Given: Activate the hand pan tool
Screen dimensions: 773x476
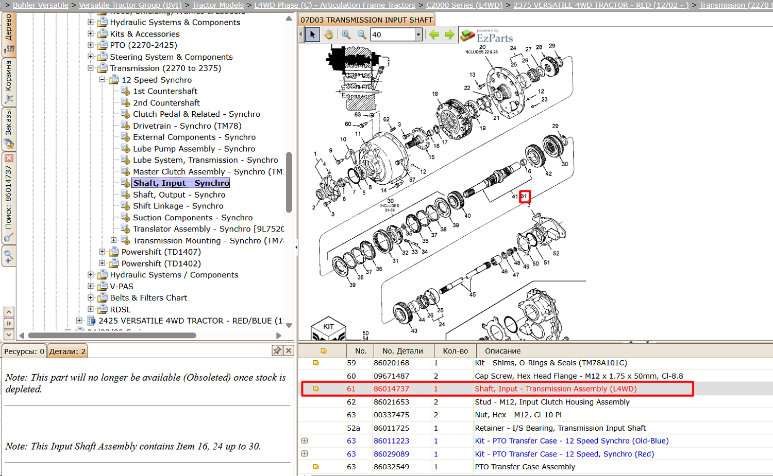Looking at the screenshot, I should click(328, 34).
